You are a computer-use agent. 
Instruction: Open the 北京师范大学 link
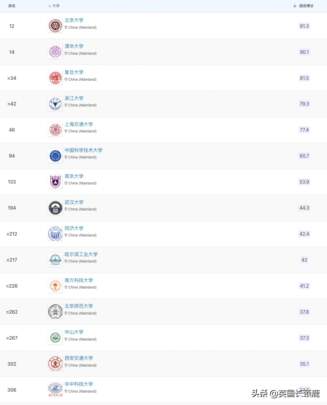(79, 306)
